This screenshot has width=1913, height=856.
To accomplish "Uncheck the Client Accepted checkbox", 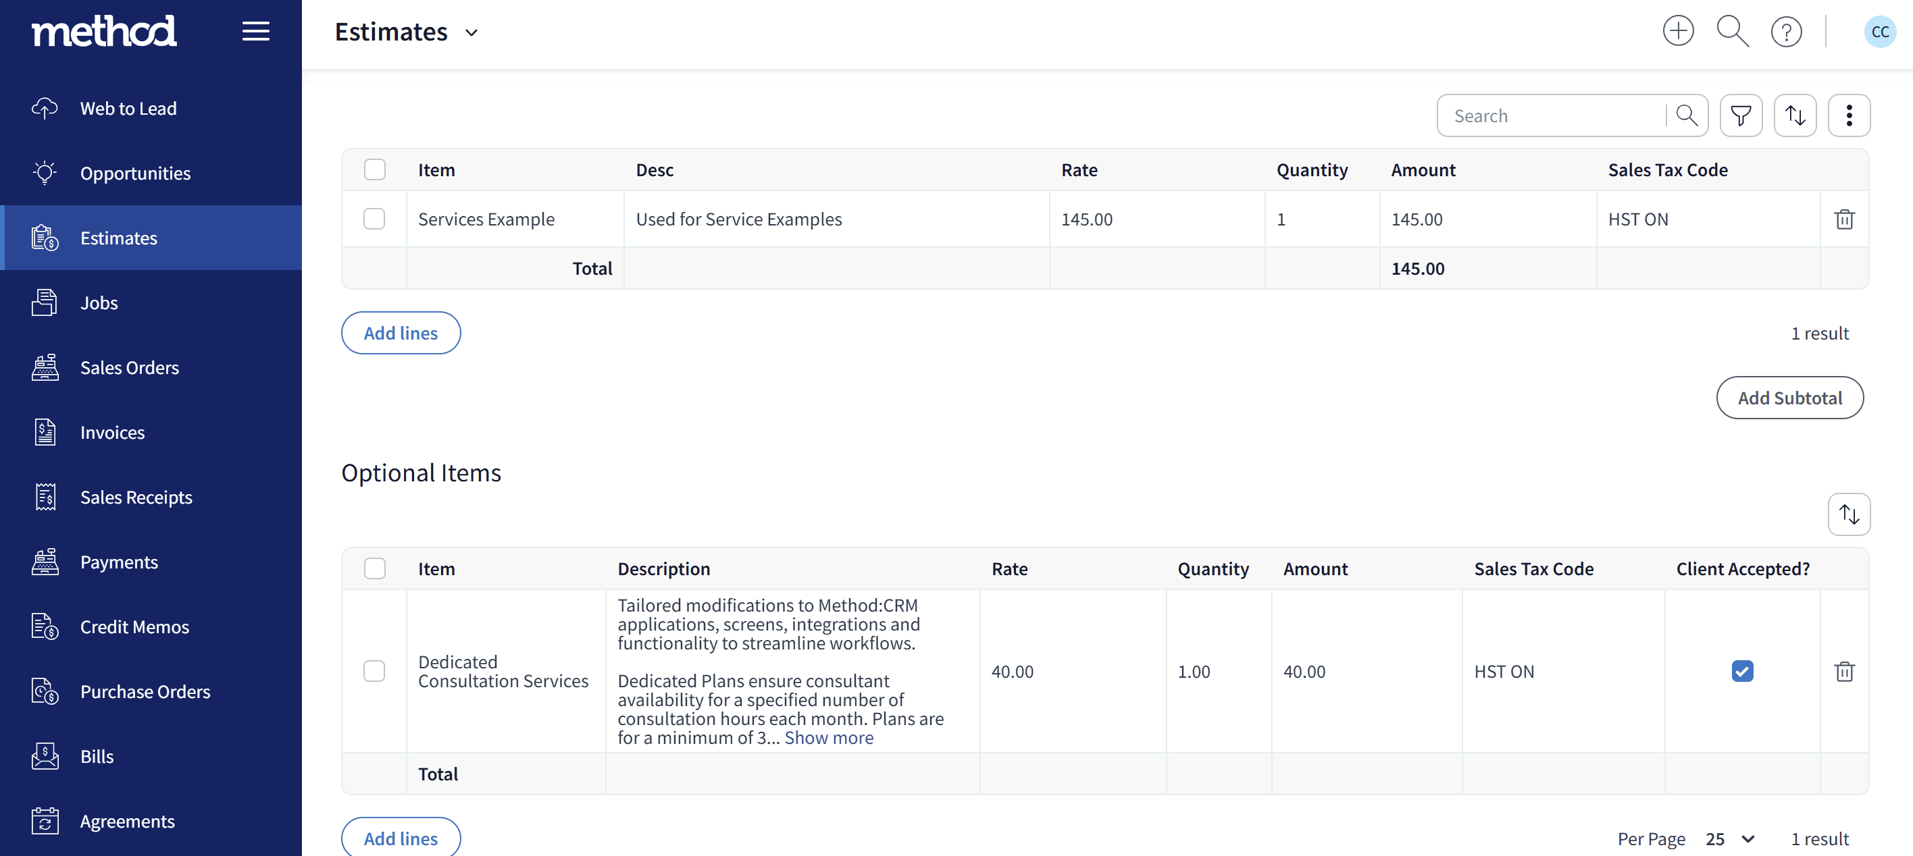I will coord(1742,671).
